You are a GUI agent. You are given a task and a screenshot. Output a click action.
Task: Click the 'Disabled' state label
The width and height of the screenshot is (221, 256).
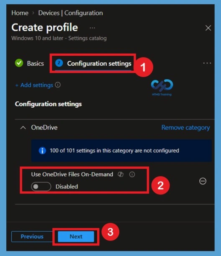tap(67, 186)
